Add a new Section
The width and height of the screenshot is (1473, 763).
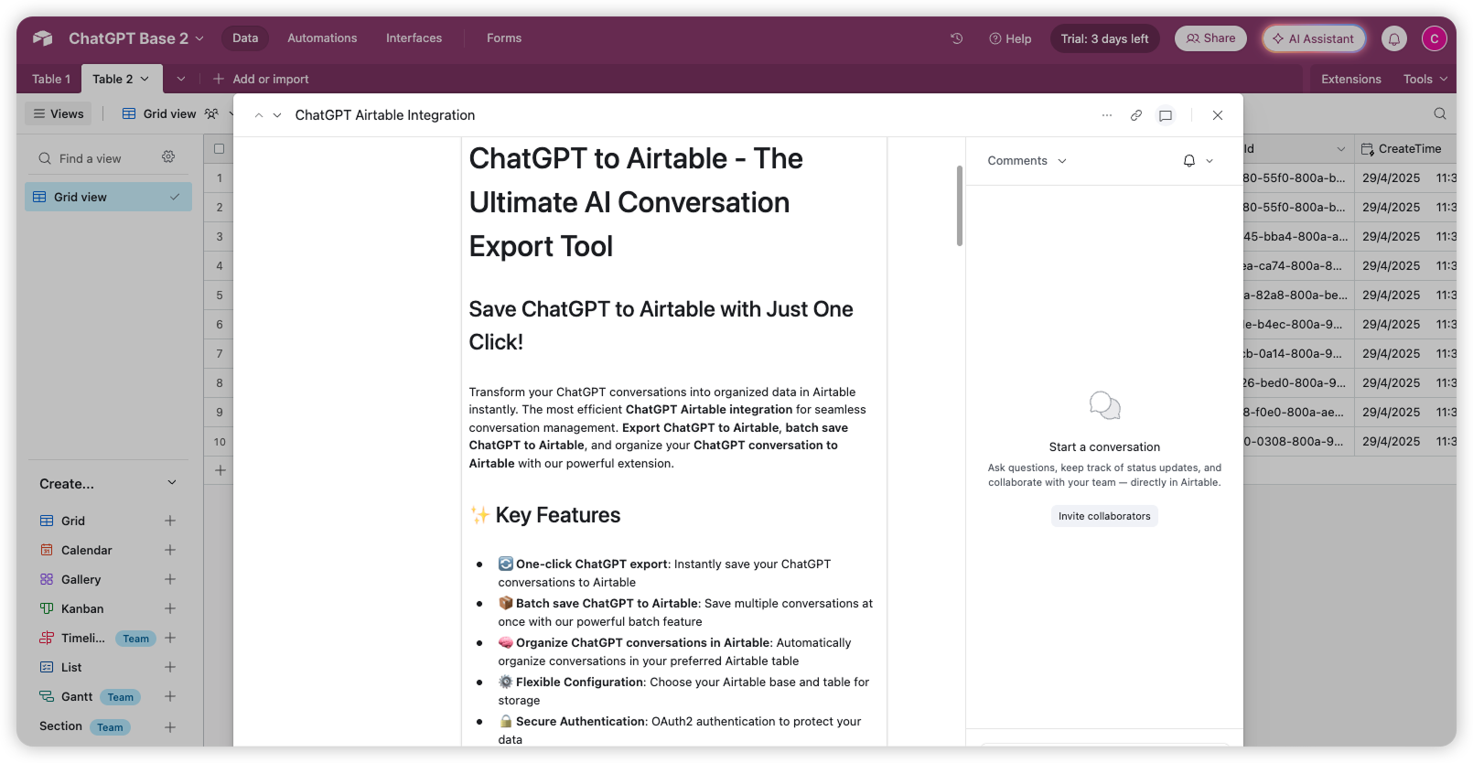pos(170,727)
